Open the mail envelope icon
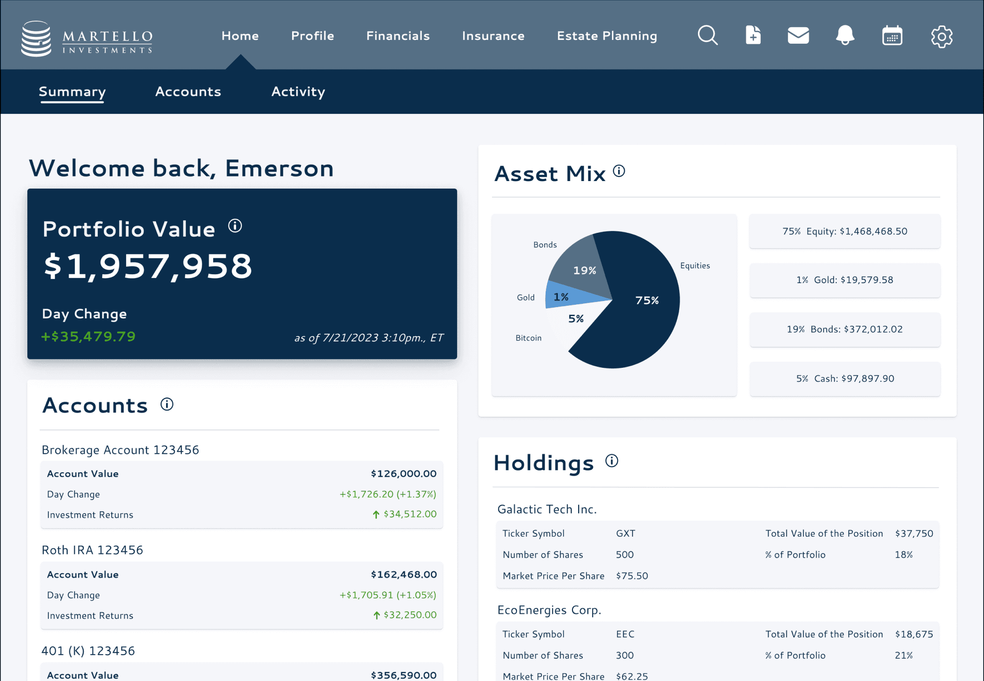The height and width of the screenshot is (681, 984). tap(798, 35)
